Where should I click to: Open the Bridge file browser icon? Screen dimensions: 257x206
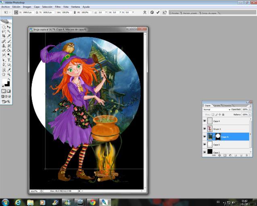point(164,12)
